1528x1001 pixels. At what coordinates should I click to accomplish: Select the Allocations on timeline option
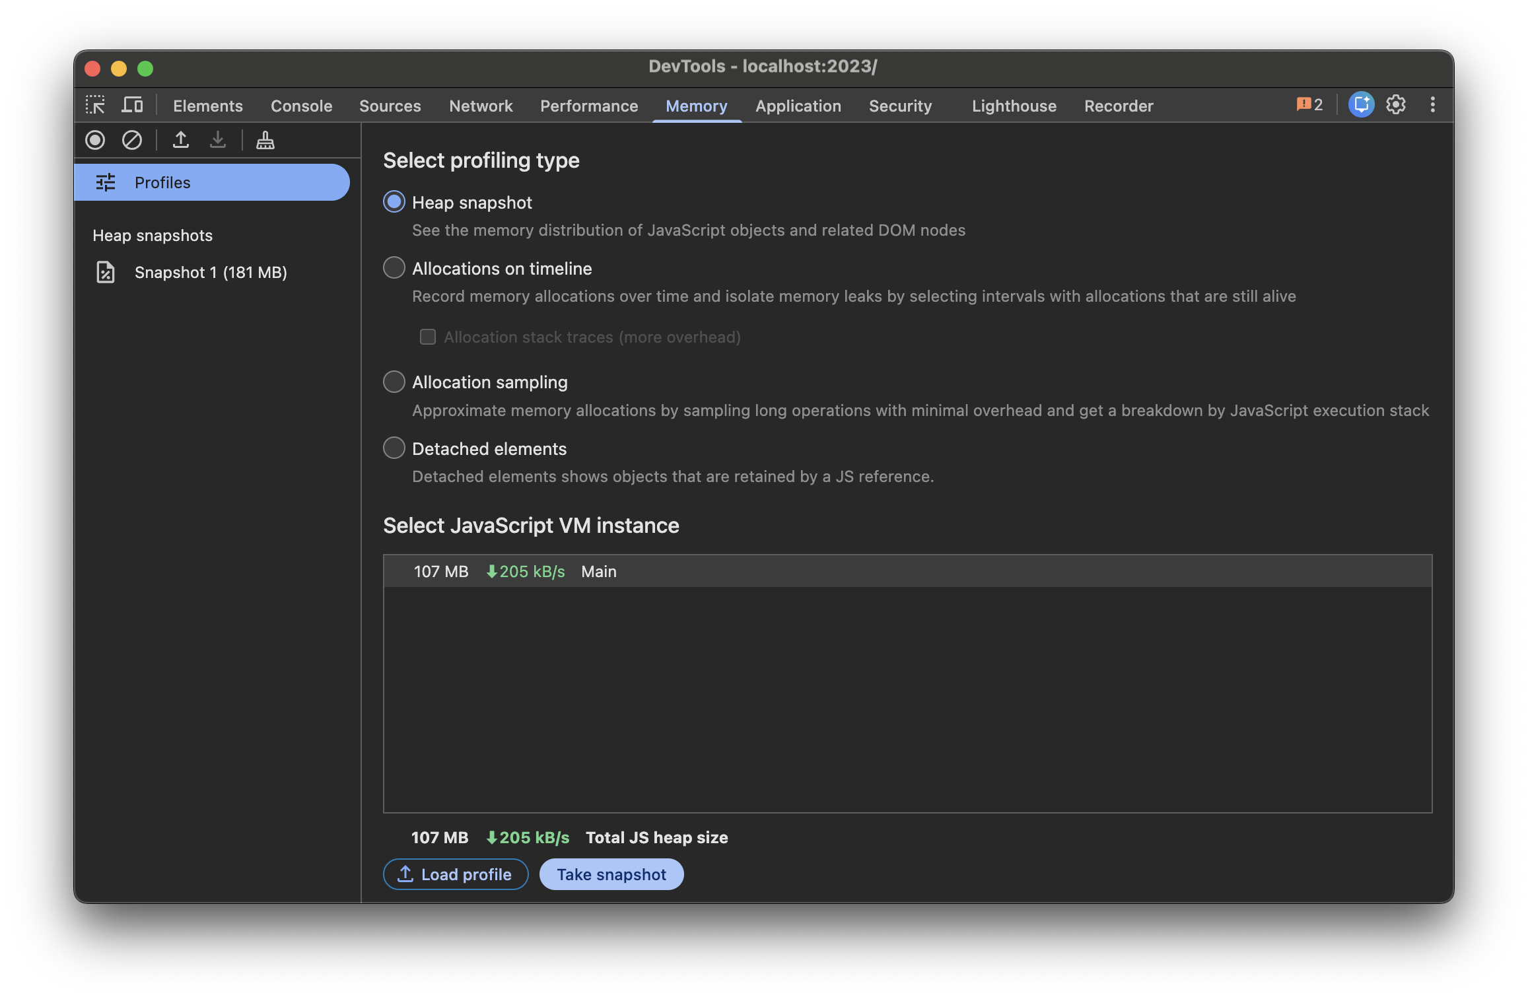[x=394, y=268]
